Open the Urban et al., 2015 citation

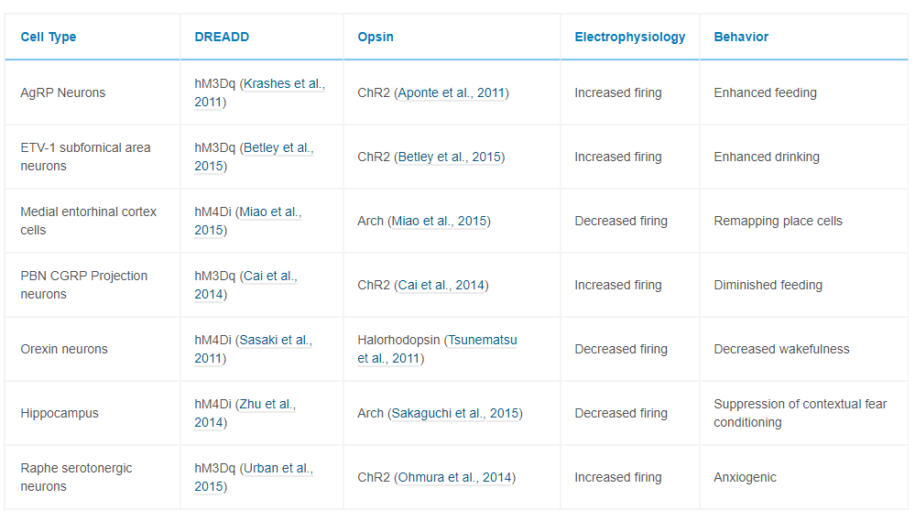[278, 468]
